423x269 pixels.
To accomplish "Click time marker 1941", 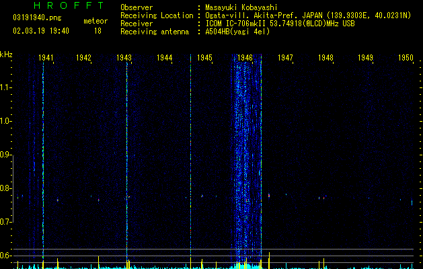I will pos(46,58).
